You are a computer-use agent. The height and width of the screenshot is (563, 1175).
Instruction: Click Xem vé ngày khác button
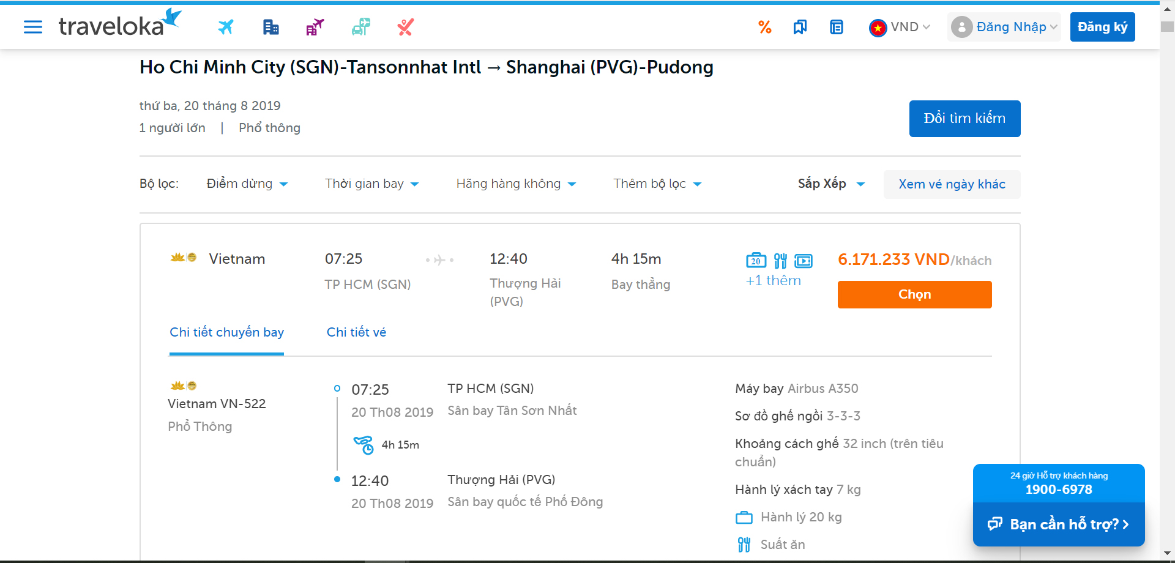pos(952,184)
